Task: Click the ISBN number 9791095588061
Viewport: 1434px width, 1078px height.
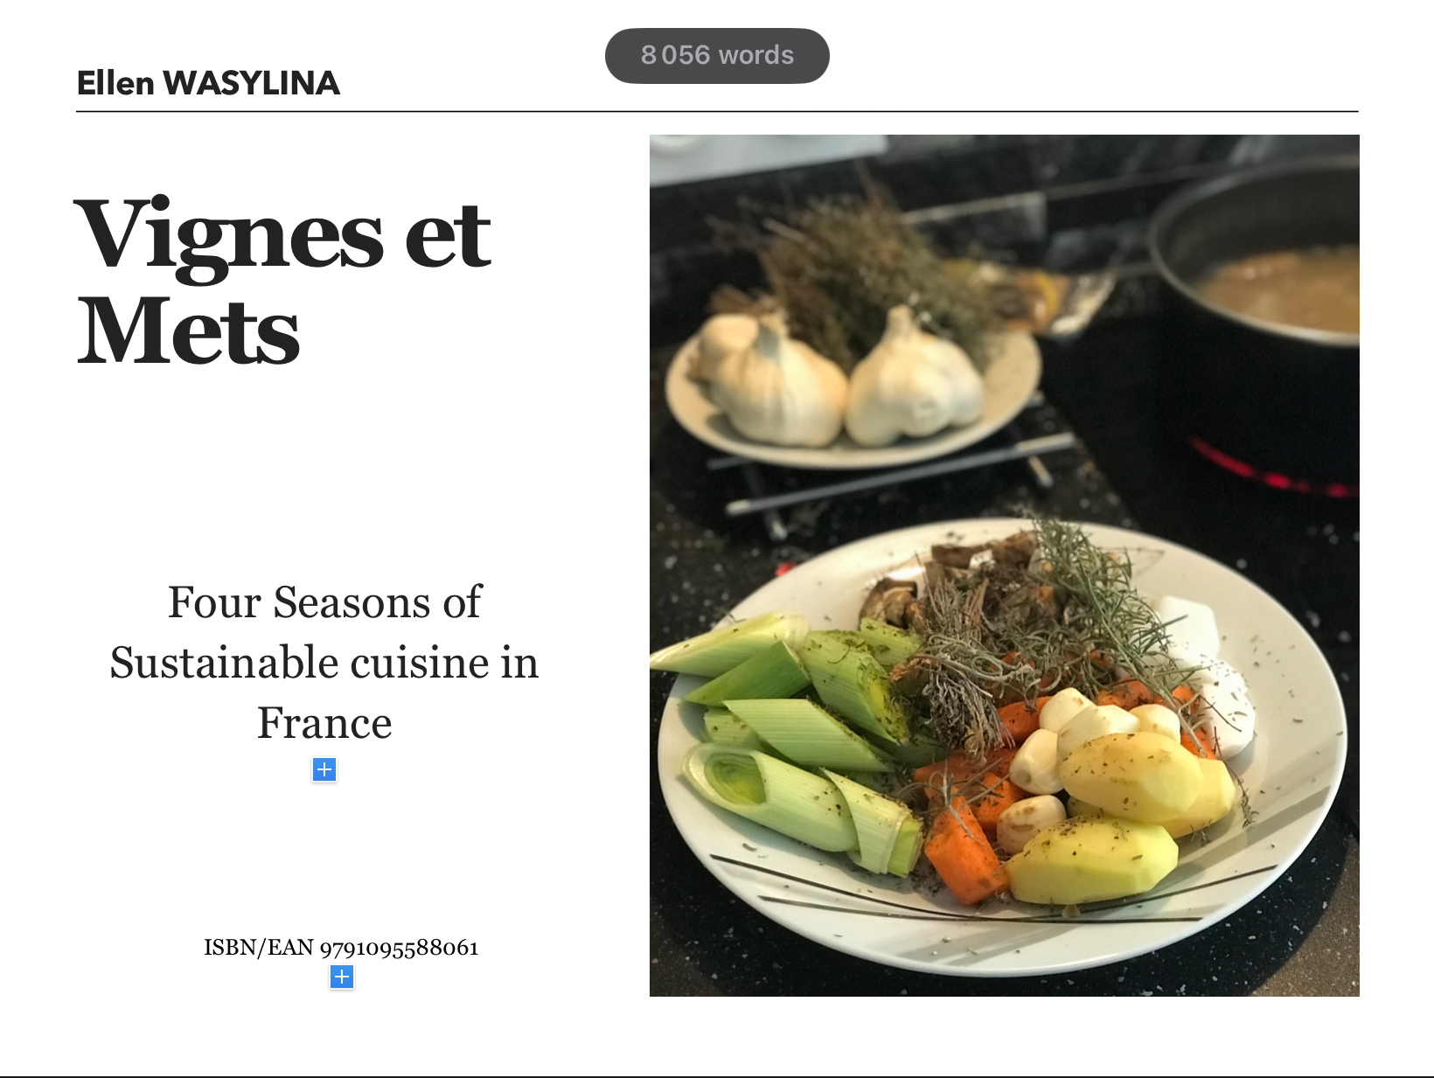Action: [x=400, y=948]
